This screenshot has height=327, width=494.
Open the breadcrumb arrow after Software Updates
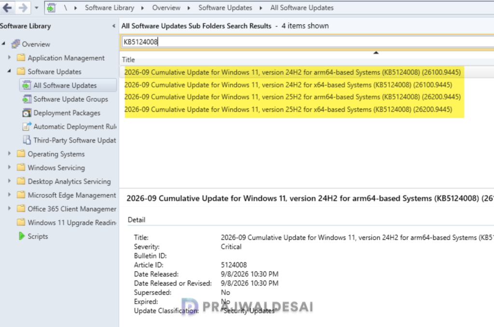(261, 8)
